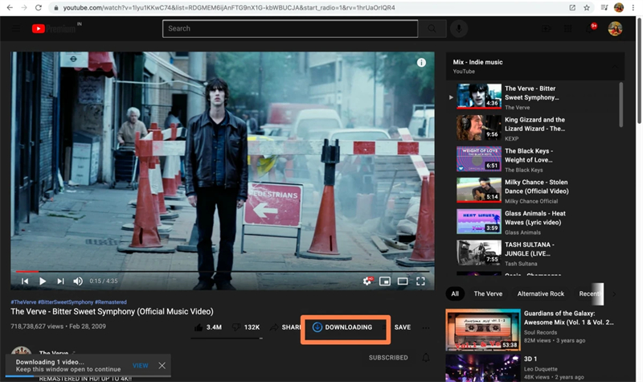Click the browser address bar
This screenshot has width=643, height=382.
click(306, 7)
